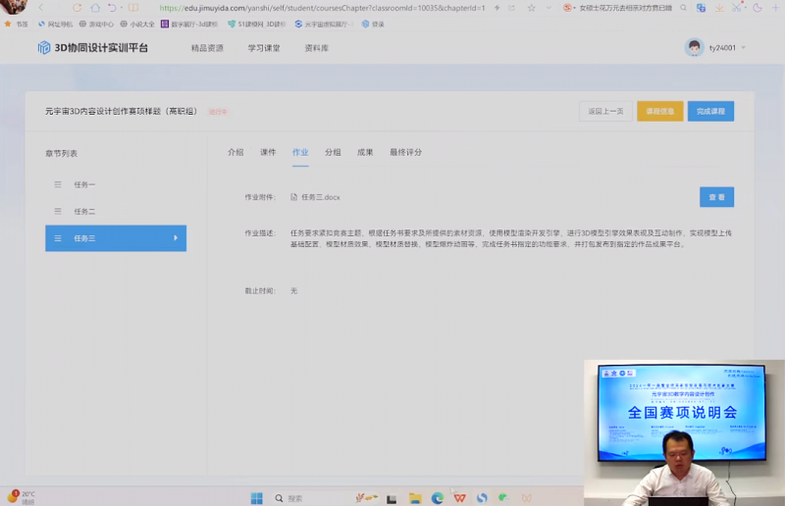Open WPS Office from the taskbar
The height and width of the screenshot is (506, 785).
click(x=460, y=498)
